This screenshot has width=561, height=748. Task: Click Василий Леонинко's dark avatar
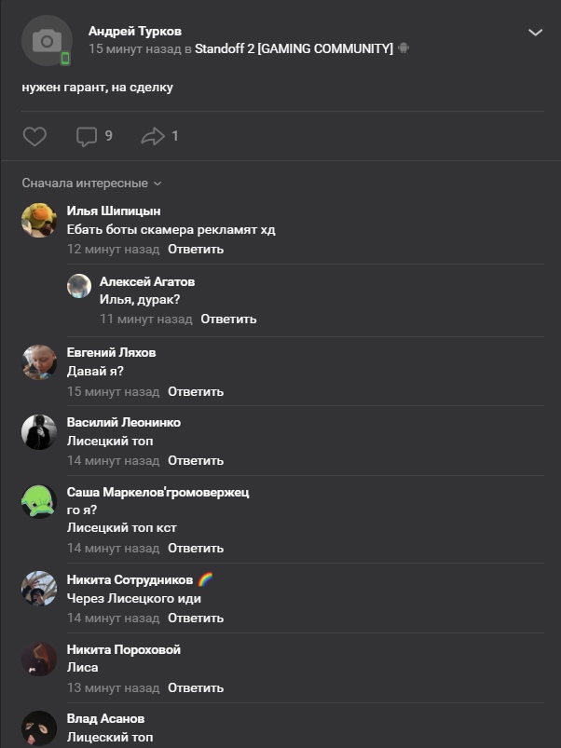pyautogui.click(x=39, y=431)
